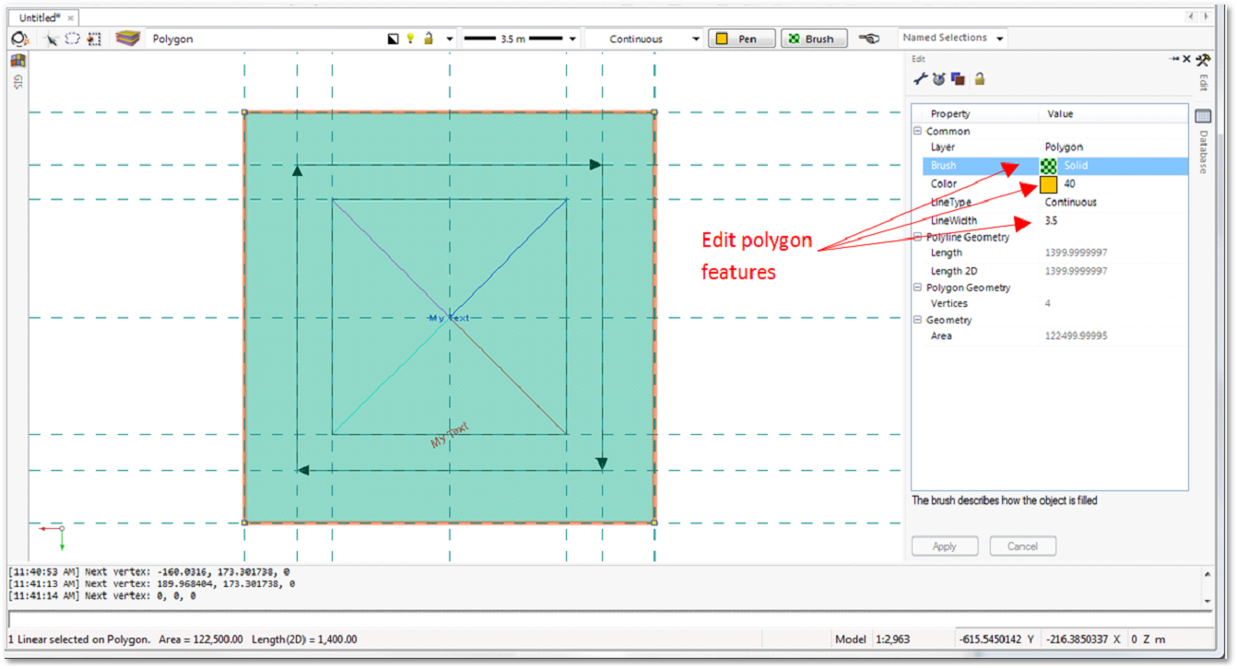Select the arrow pointer selection tool

52,39
